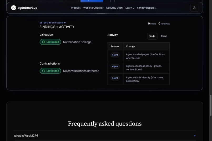Click the FINDINGS + ACTIVITY heading
212x141 pixels.
[x=57, y=27]
